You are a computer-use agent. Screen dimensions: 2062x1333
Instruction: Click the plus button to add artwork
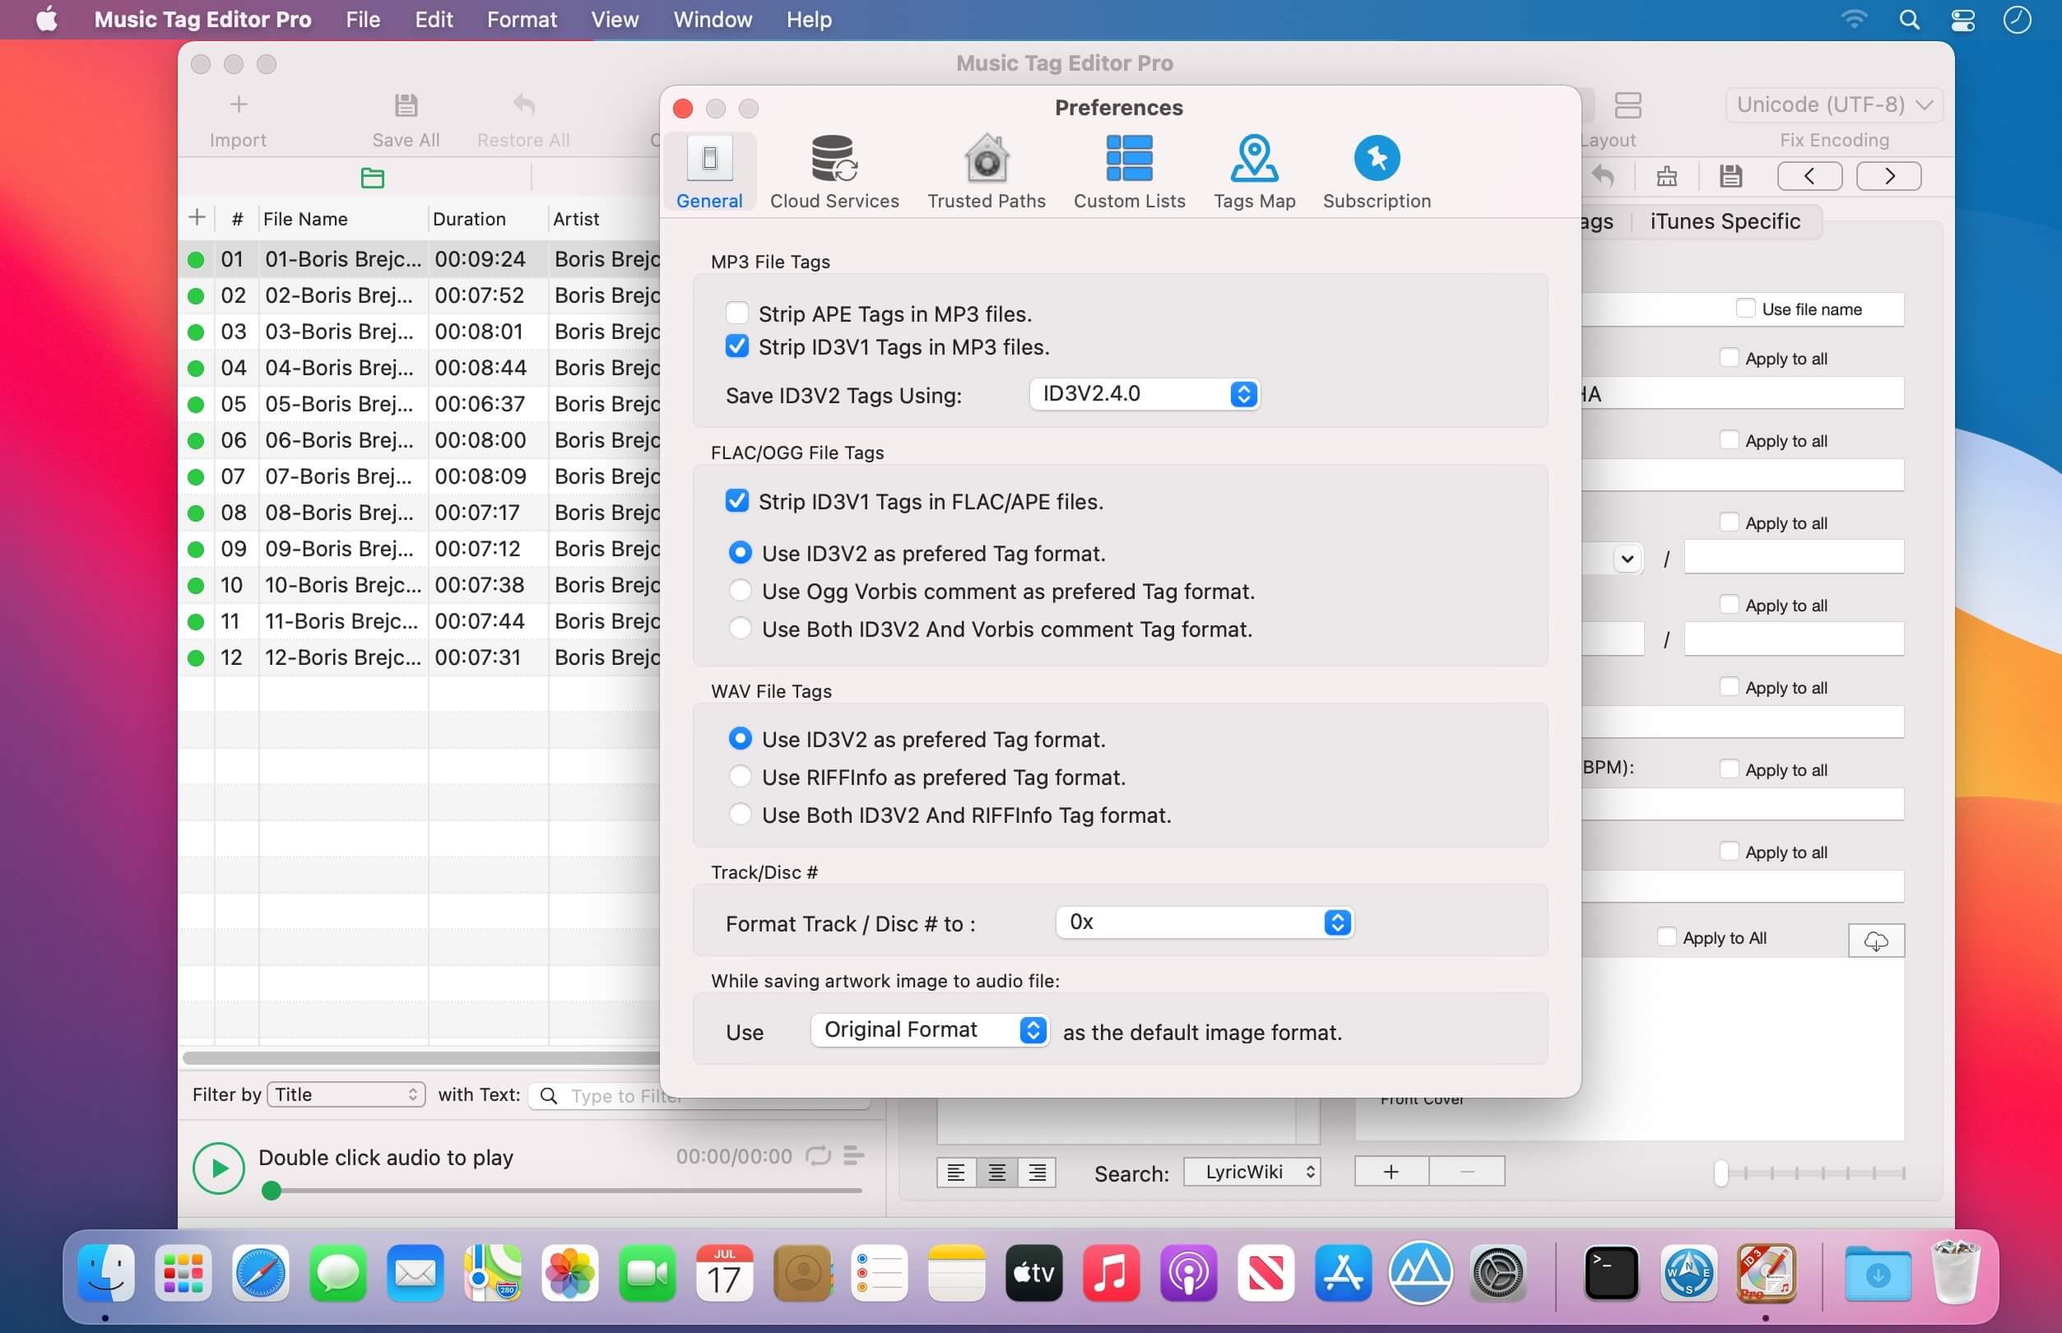coord(1391,1172)
